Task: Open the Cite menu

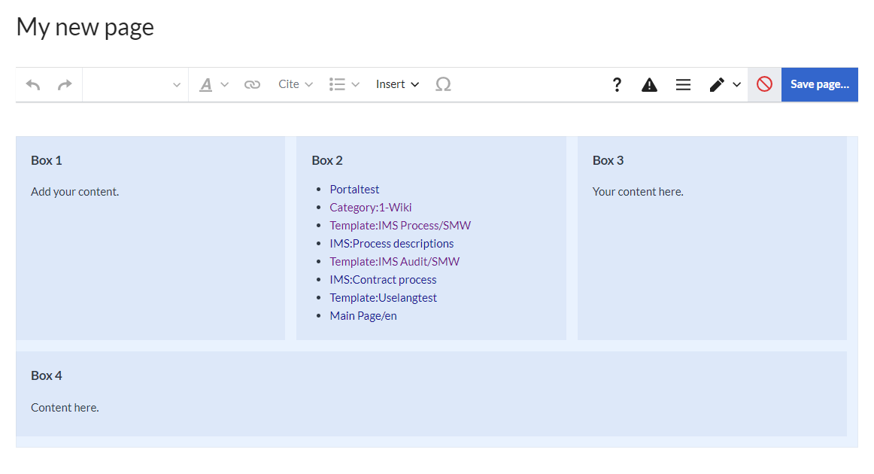Action: pyautogui.click(x=296, y=84)
